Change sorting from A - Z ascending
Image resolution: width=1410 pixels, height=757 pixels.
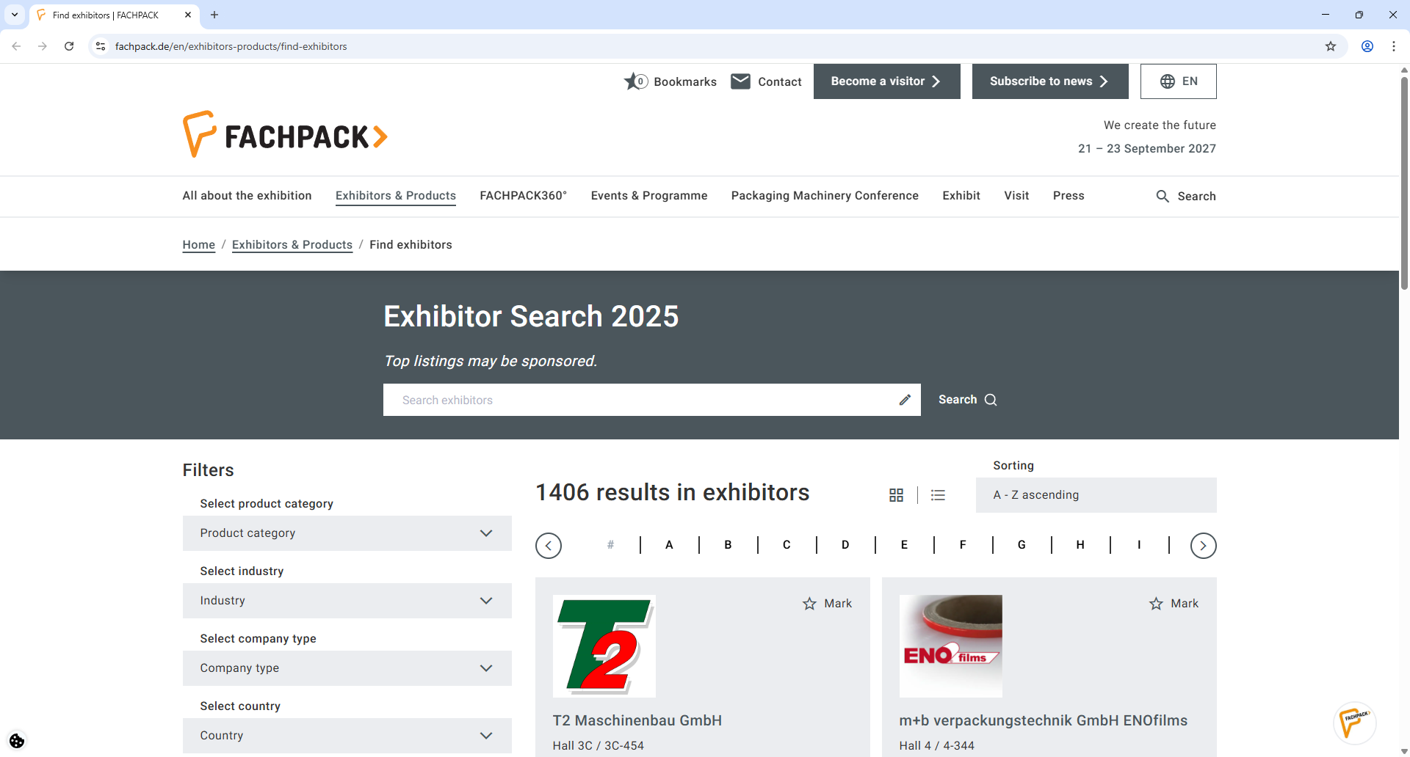pos(1095,495)
